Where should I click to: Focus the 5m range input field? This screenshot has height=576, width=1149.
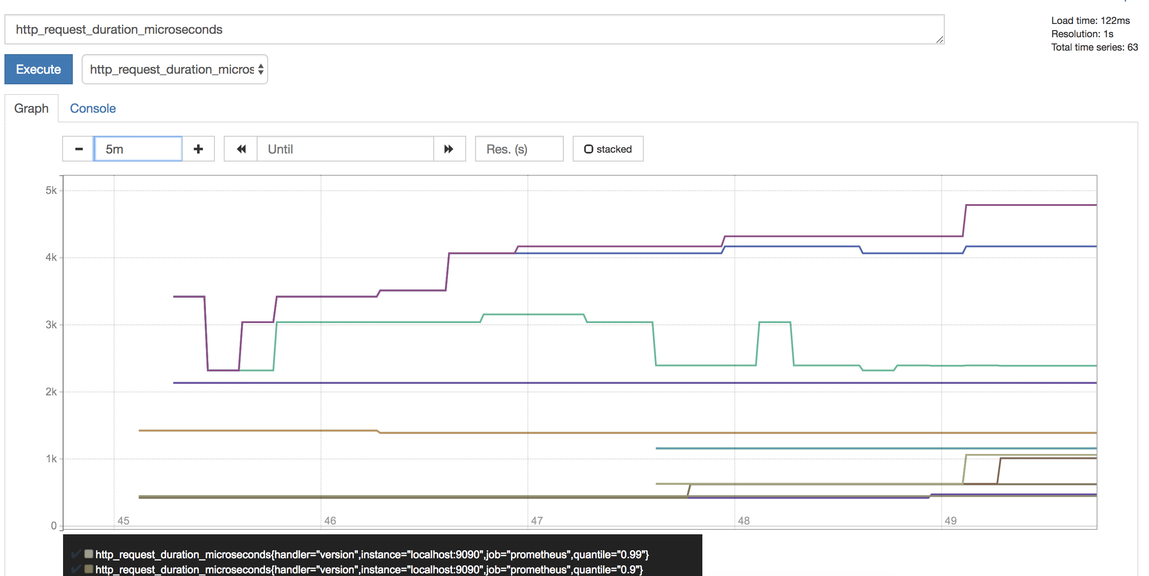pos(138,149)
